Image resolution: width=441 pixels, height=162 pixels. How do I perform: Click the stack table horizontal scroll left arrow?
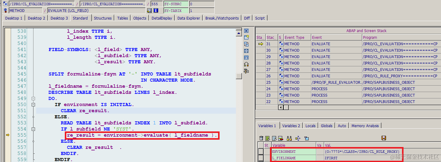click(281, 108)
